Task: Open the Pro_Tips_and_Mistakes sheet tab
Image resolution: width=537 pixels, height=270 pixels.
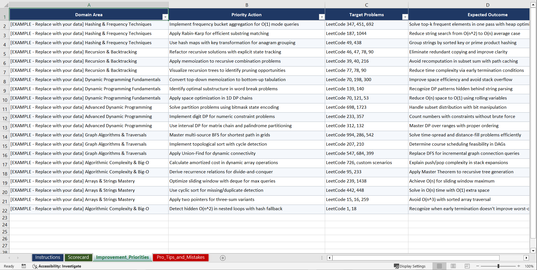Action: coord(180,257)
